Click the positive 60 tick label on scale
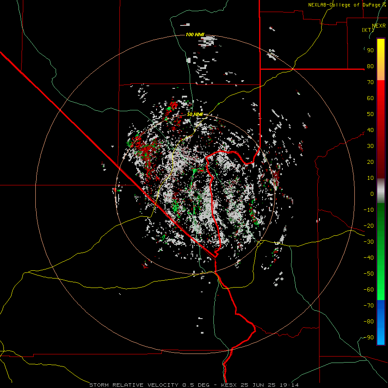This screenshot has width=388, height=388. pos(370,98)
